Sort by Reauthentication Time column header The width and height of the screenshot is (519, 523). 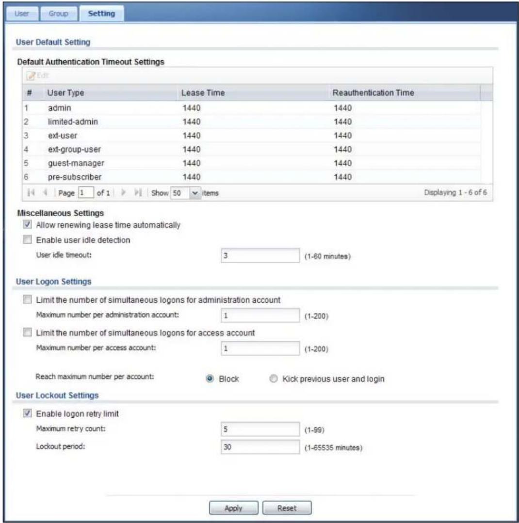[x=404, y=93]
